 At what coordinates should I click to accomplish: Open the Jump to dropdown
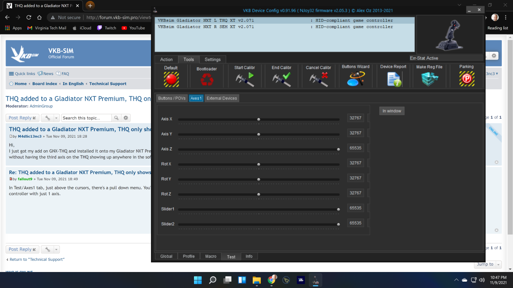(487, 264)
